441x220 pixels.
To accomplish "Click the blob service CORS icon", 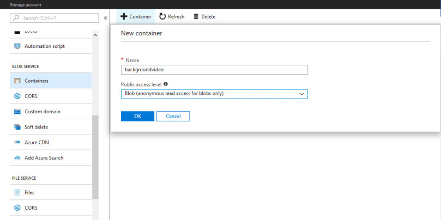I will pyautogui.click(x=17, y=96).
